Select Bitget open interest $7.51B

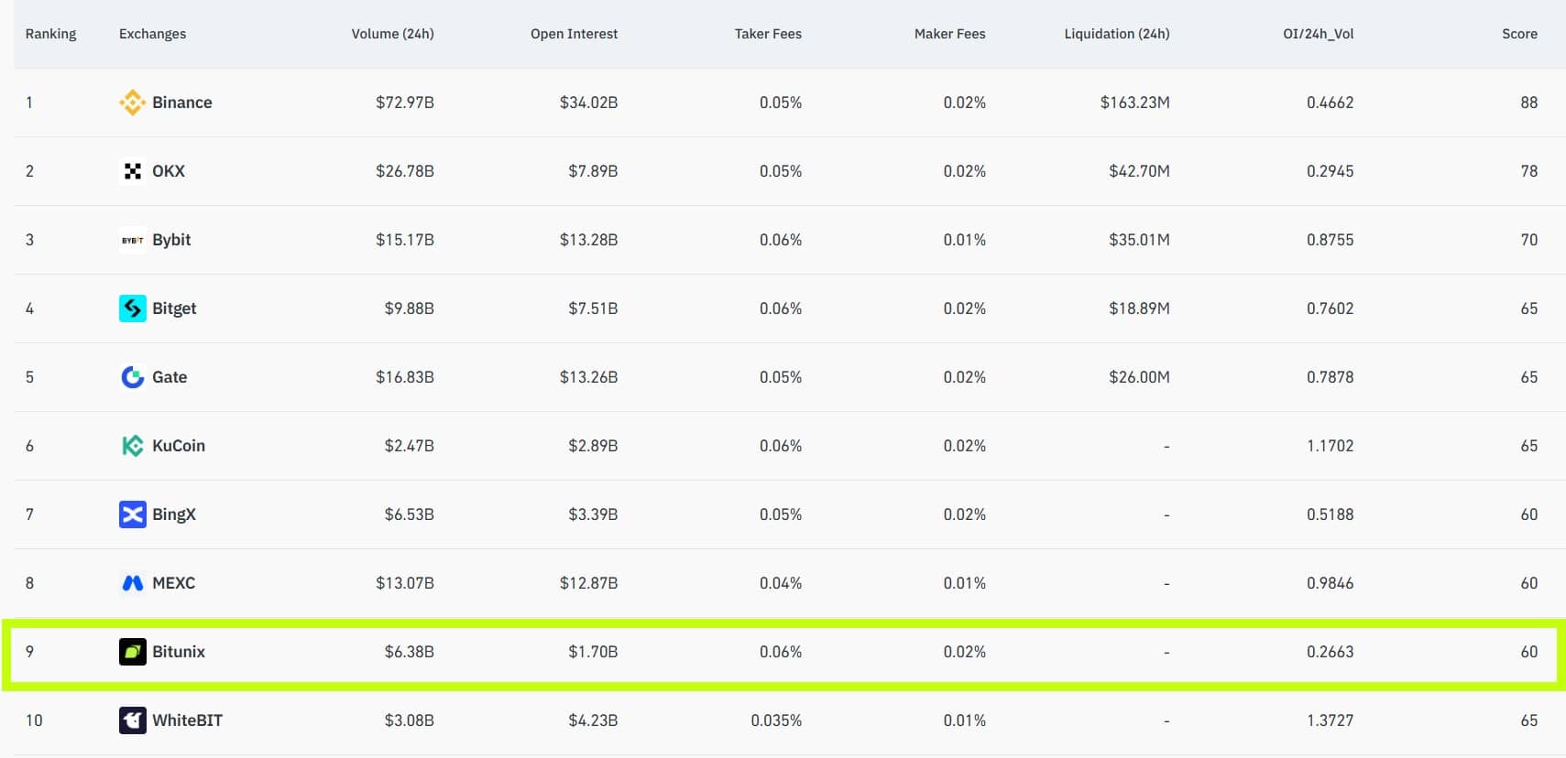pos(593,309)
